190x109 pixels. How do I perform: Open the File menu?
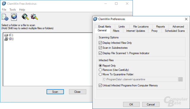click(4, 9)
